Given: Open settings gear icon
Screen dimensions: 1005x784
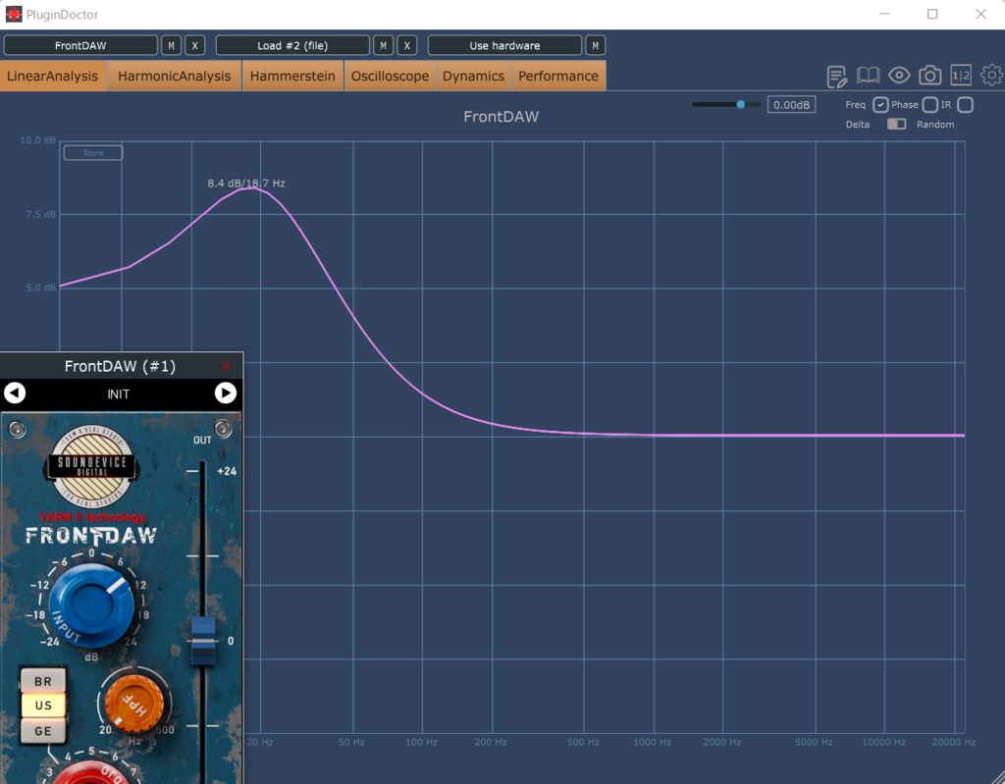Looking at the screenshot, I should [991, 76].
